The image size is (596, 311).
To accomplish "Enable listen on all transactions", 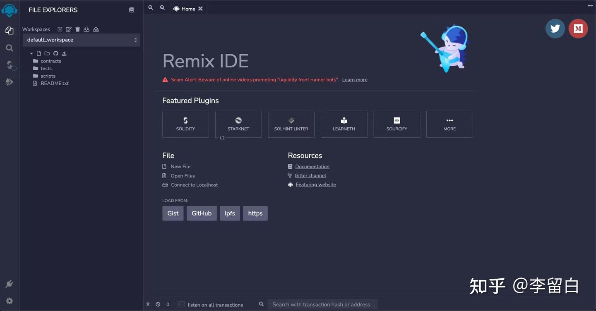I will coord(181,304).
